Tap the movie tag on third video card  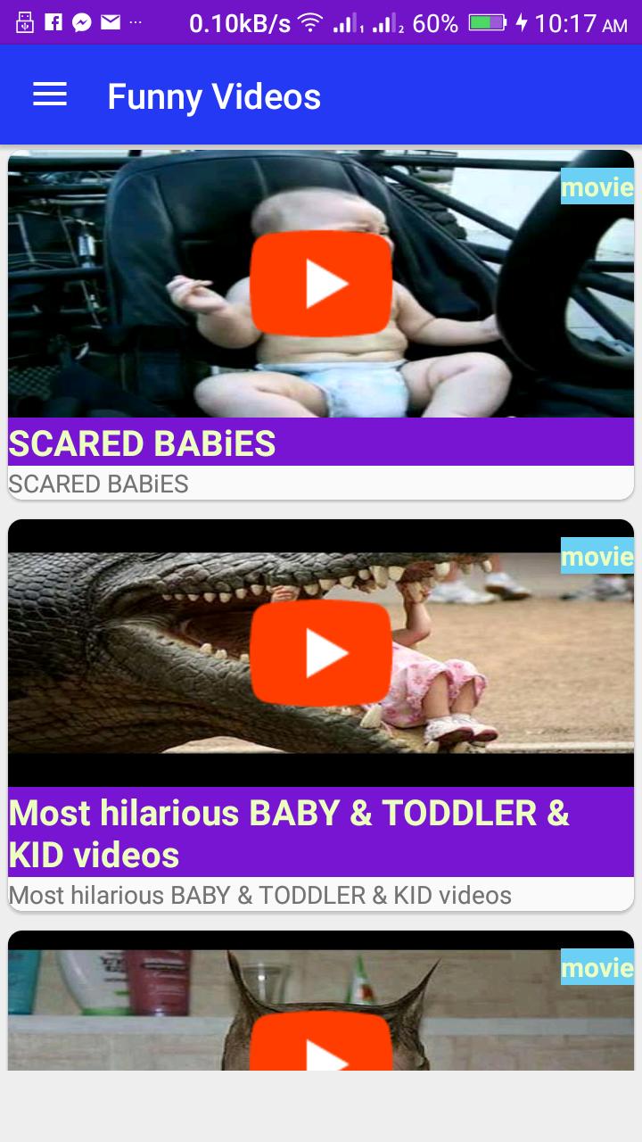click(597, 967)
